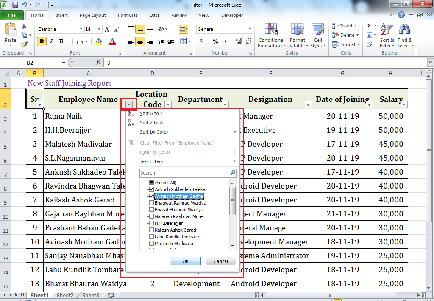This screenshot has height=301, width=434.
Task: Open Text Filters submenu
Action: coord(182,161)
